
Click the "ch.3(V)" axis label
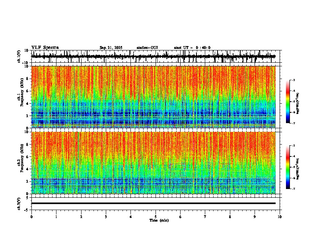pos(19,204)
